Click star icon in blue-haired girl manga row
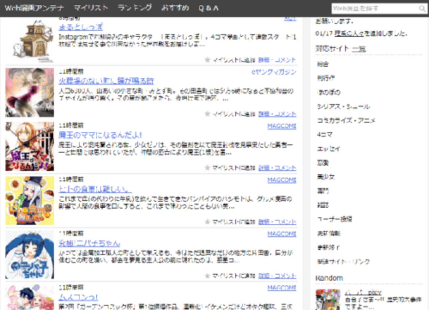The image size is (429, 310). click(x=207, y=275)
